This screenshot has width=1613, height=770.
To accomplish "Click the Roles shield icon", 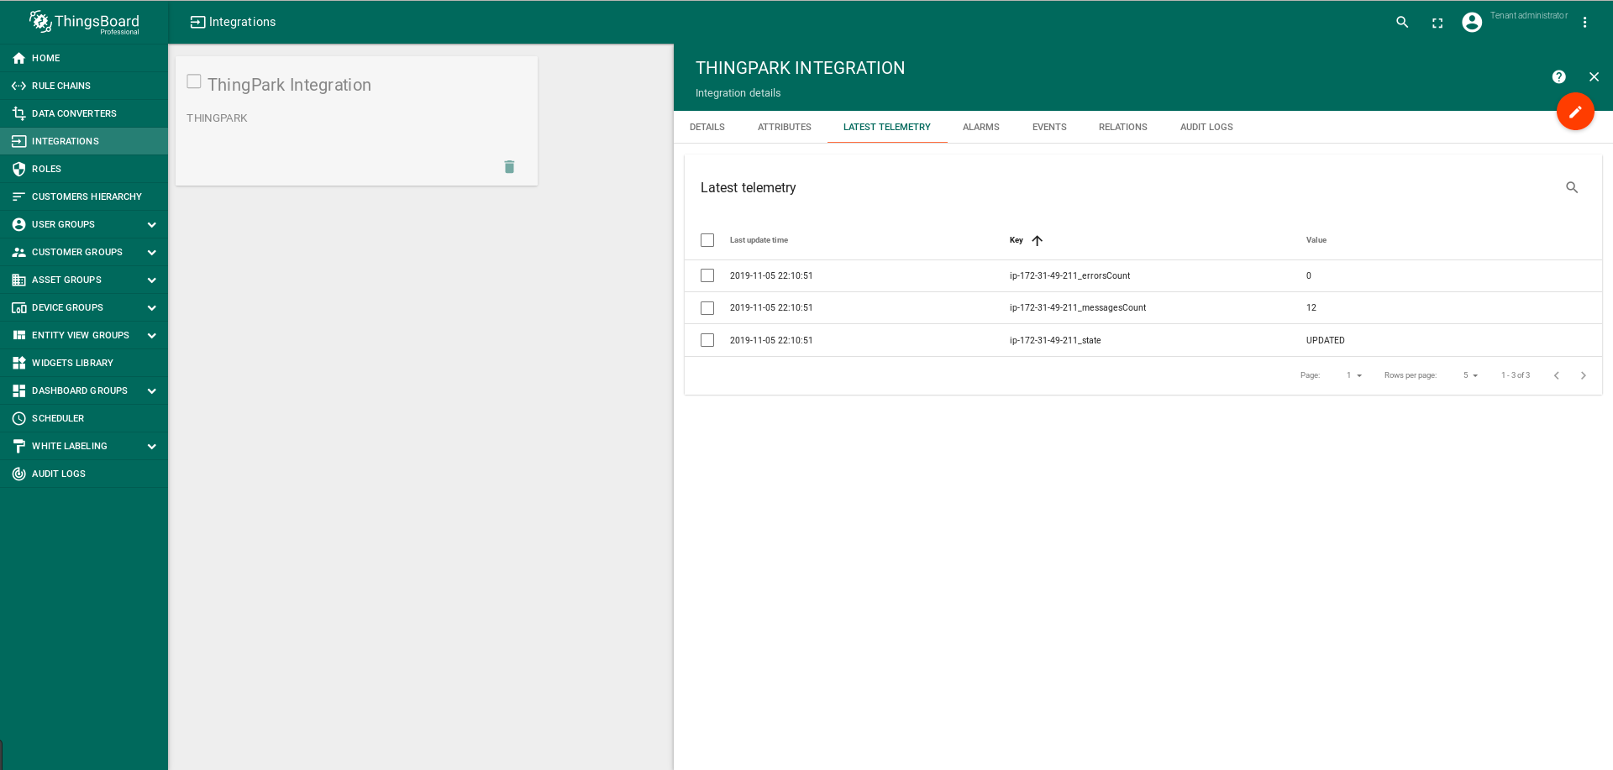I will pyautogui.click(x=18, y=169).
